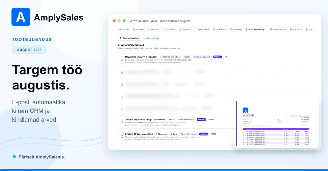The height and width of the screenshot is (171, 328).
Task: Open the Arveldus tab
Action: pyautogui.click(x=170, y=29)
